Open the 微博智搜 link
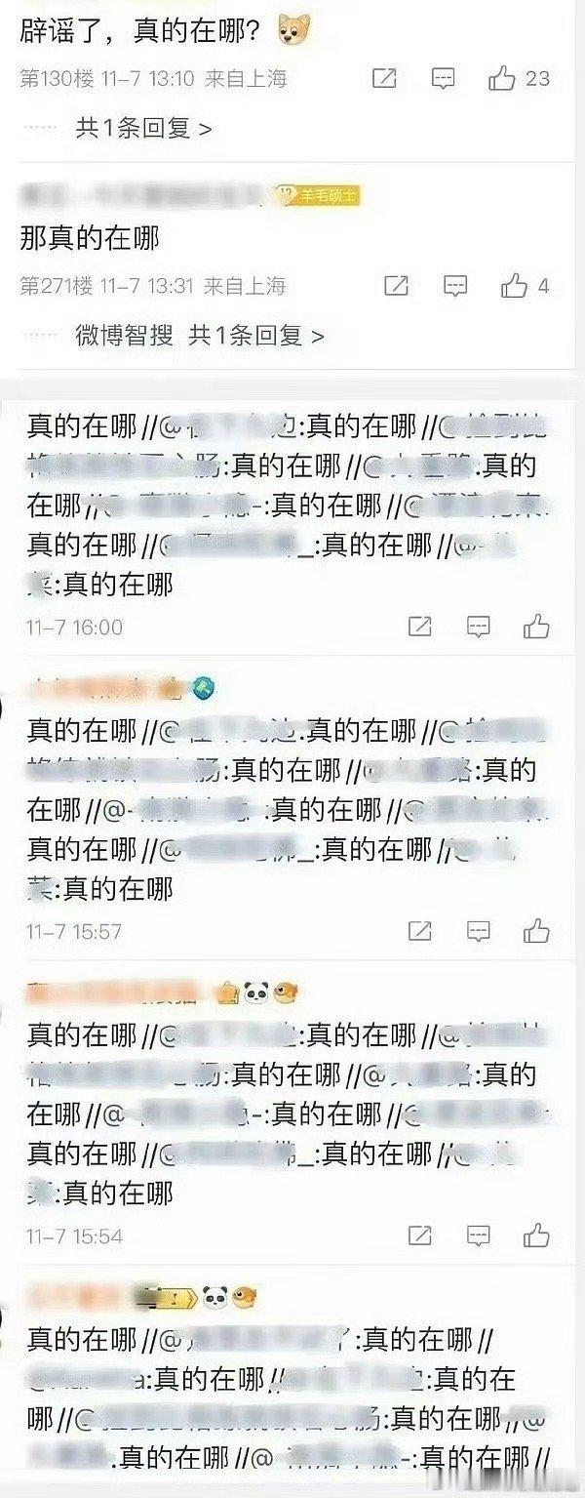 125,336
